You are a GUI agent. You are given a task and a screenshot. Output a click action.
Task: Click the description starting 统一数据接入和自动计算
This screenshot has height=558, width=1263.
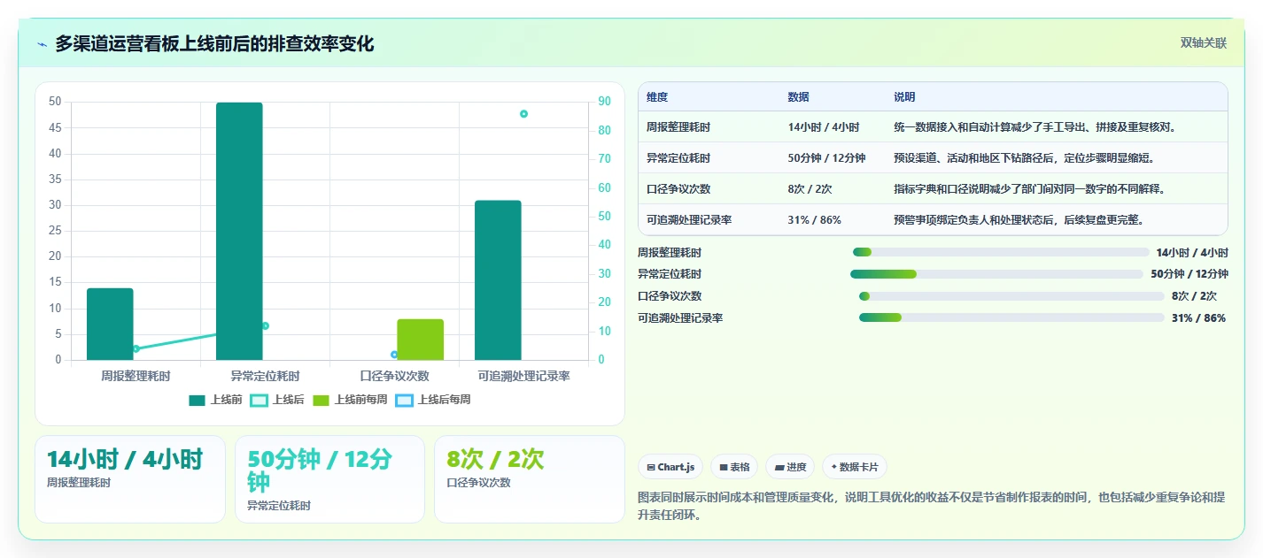(1035, 127)
